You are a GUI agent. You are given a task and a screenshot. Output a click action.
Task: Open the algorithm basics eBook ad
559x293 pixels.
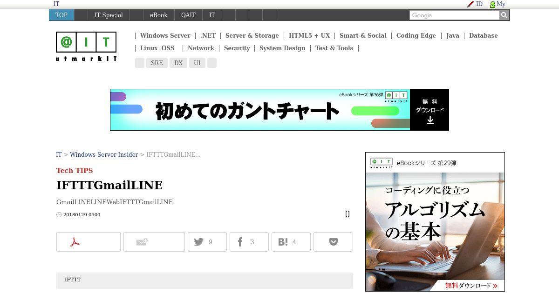pyautogui.click(x=435, y=222)
